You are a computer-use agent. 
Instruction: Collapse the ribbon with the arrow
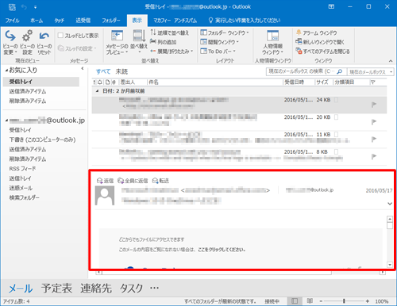391,61
